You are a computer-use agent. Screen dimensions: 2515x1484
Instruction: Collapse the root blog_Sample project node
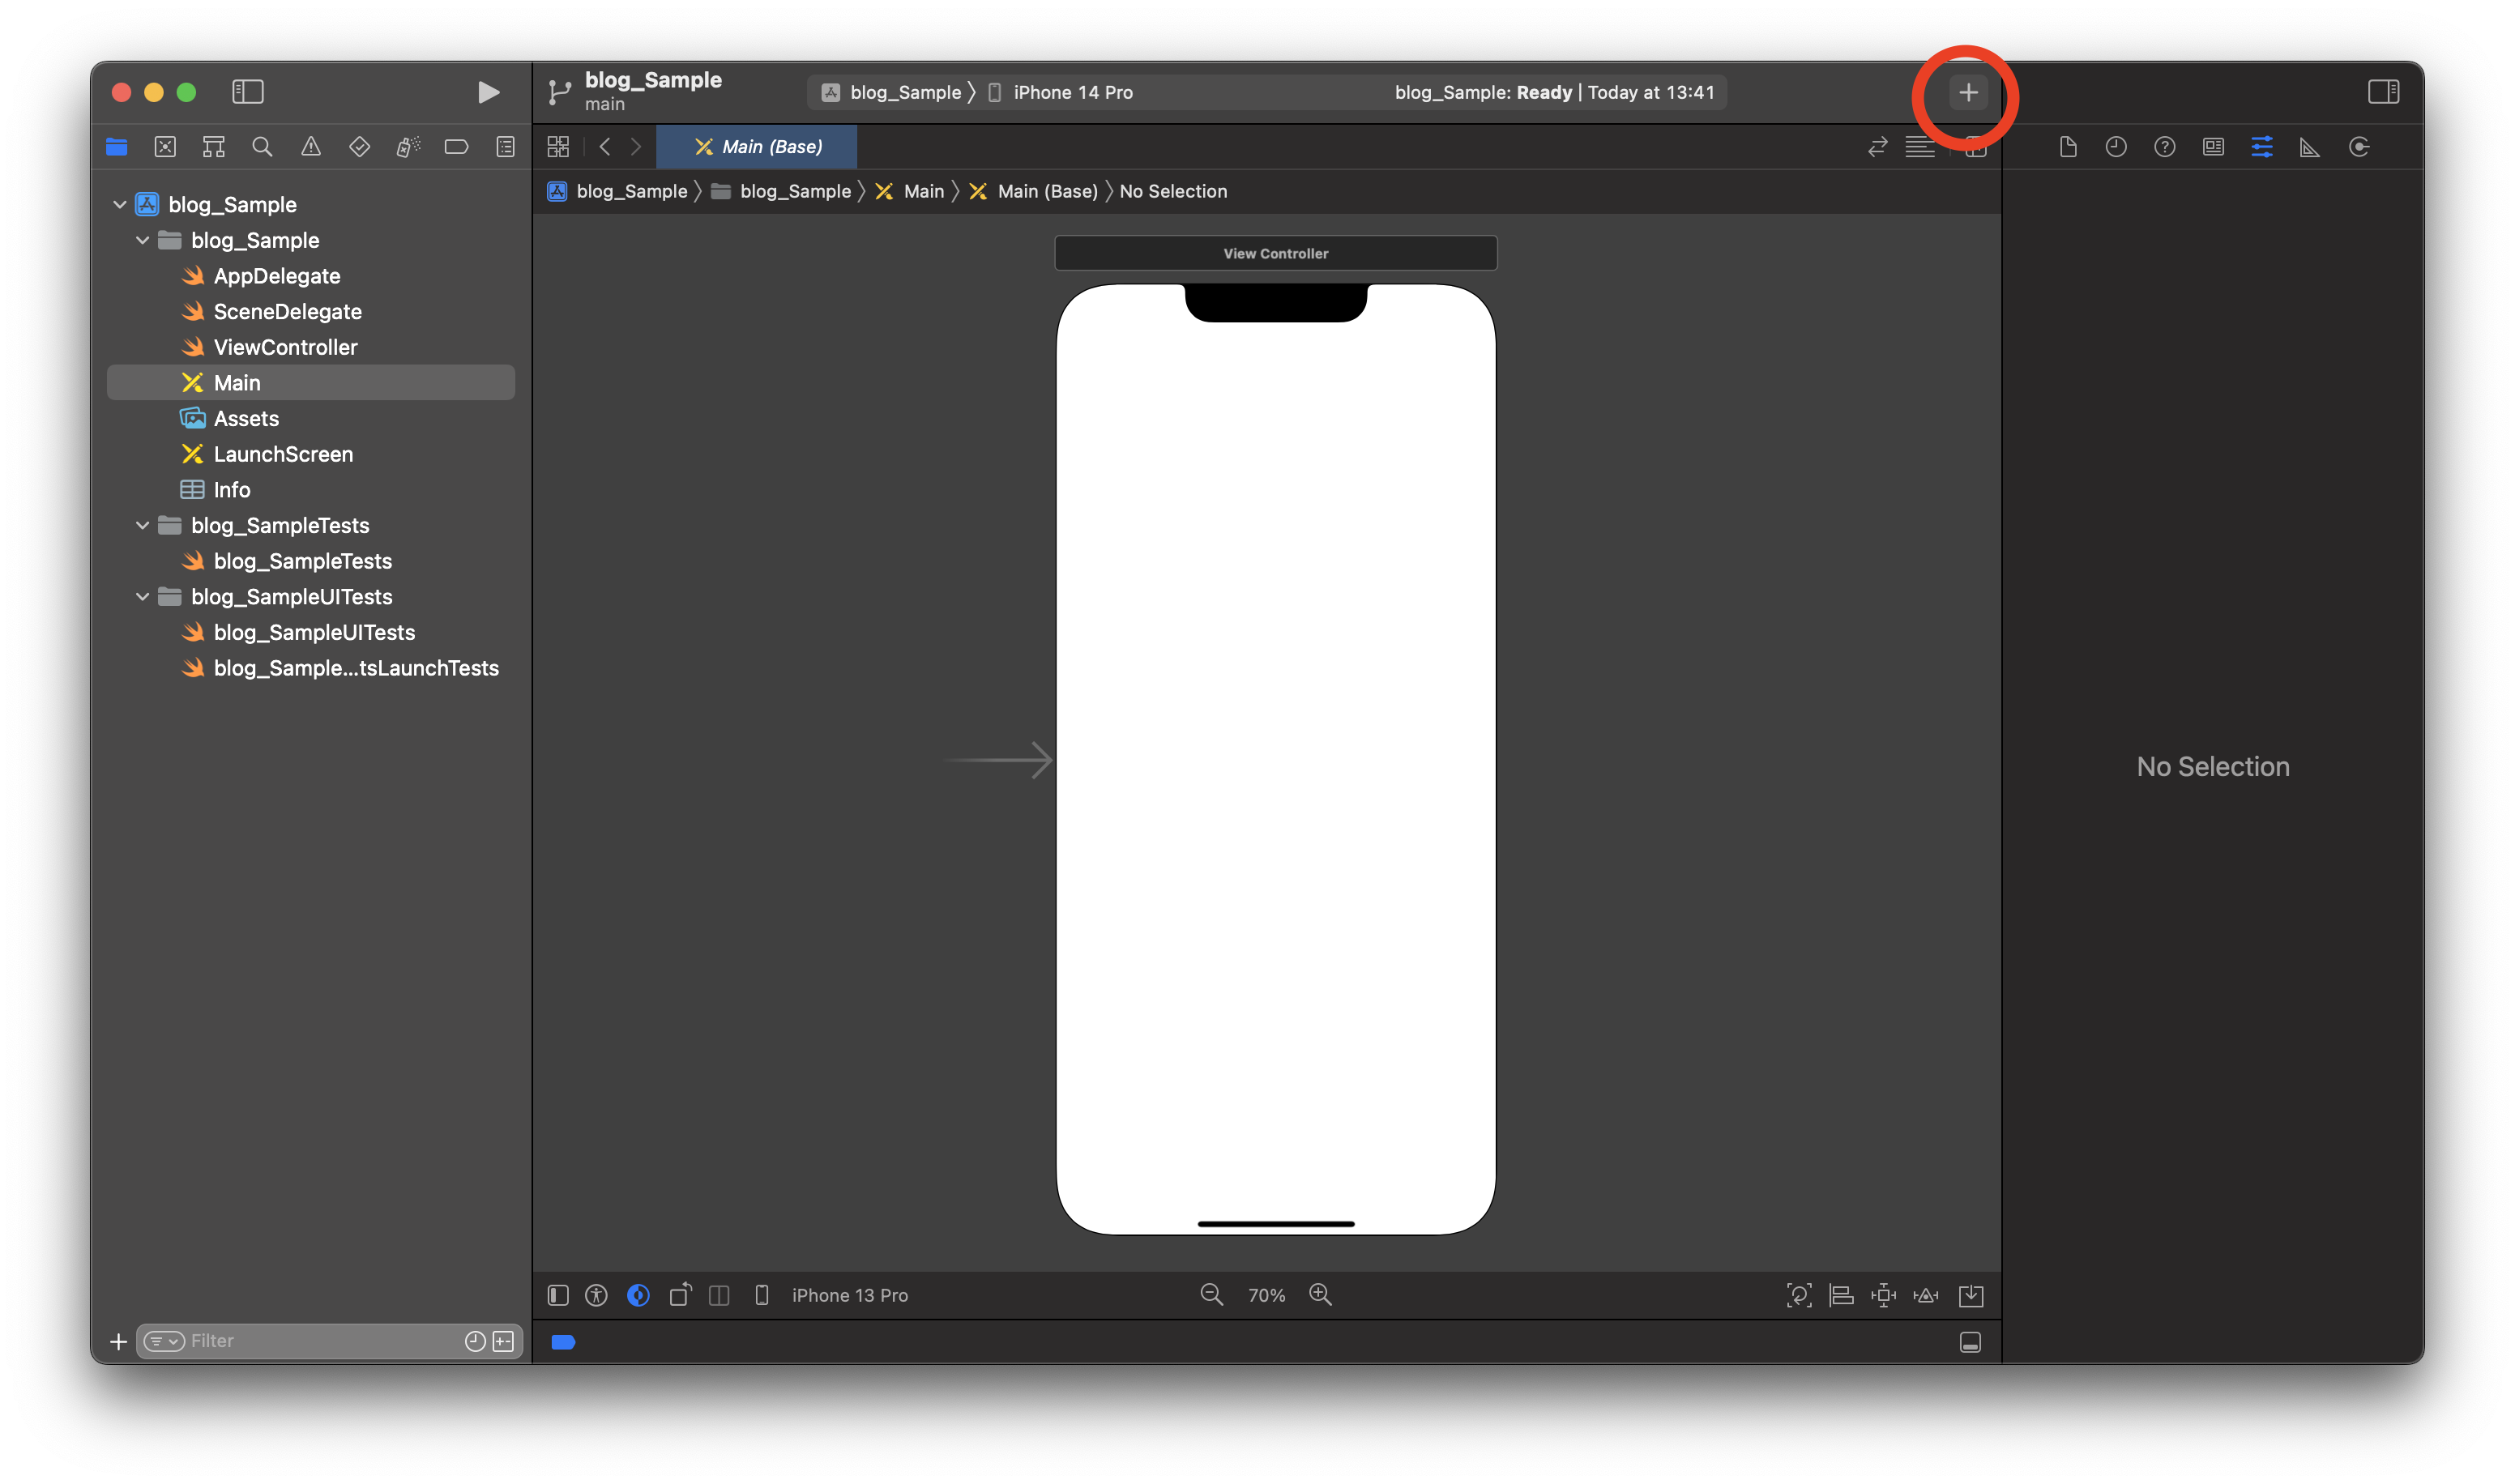120,205
